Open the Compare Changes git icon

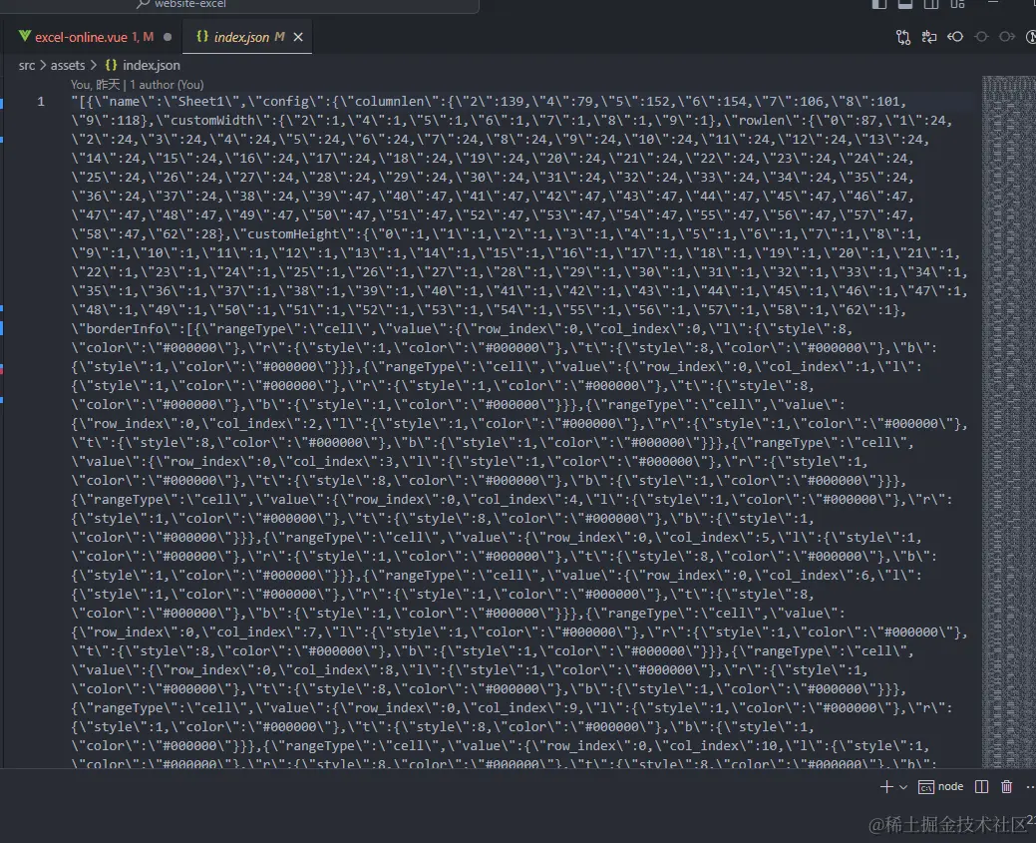click(903, 37)
